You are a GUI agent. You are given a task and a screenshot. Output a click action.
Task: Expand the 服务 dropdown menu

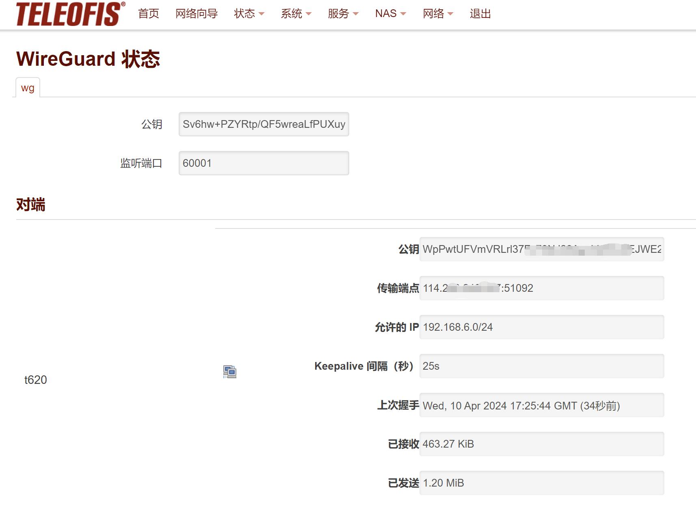[x=343, y=14]
